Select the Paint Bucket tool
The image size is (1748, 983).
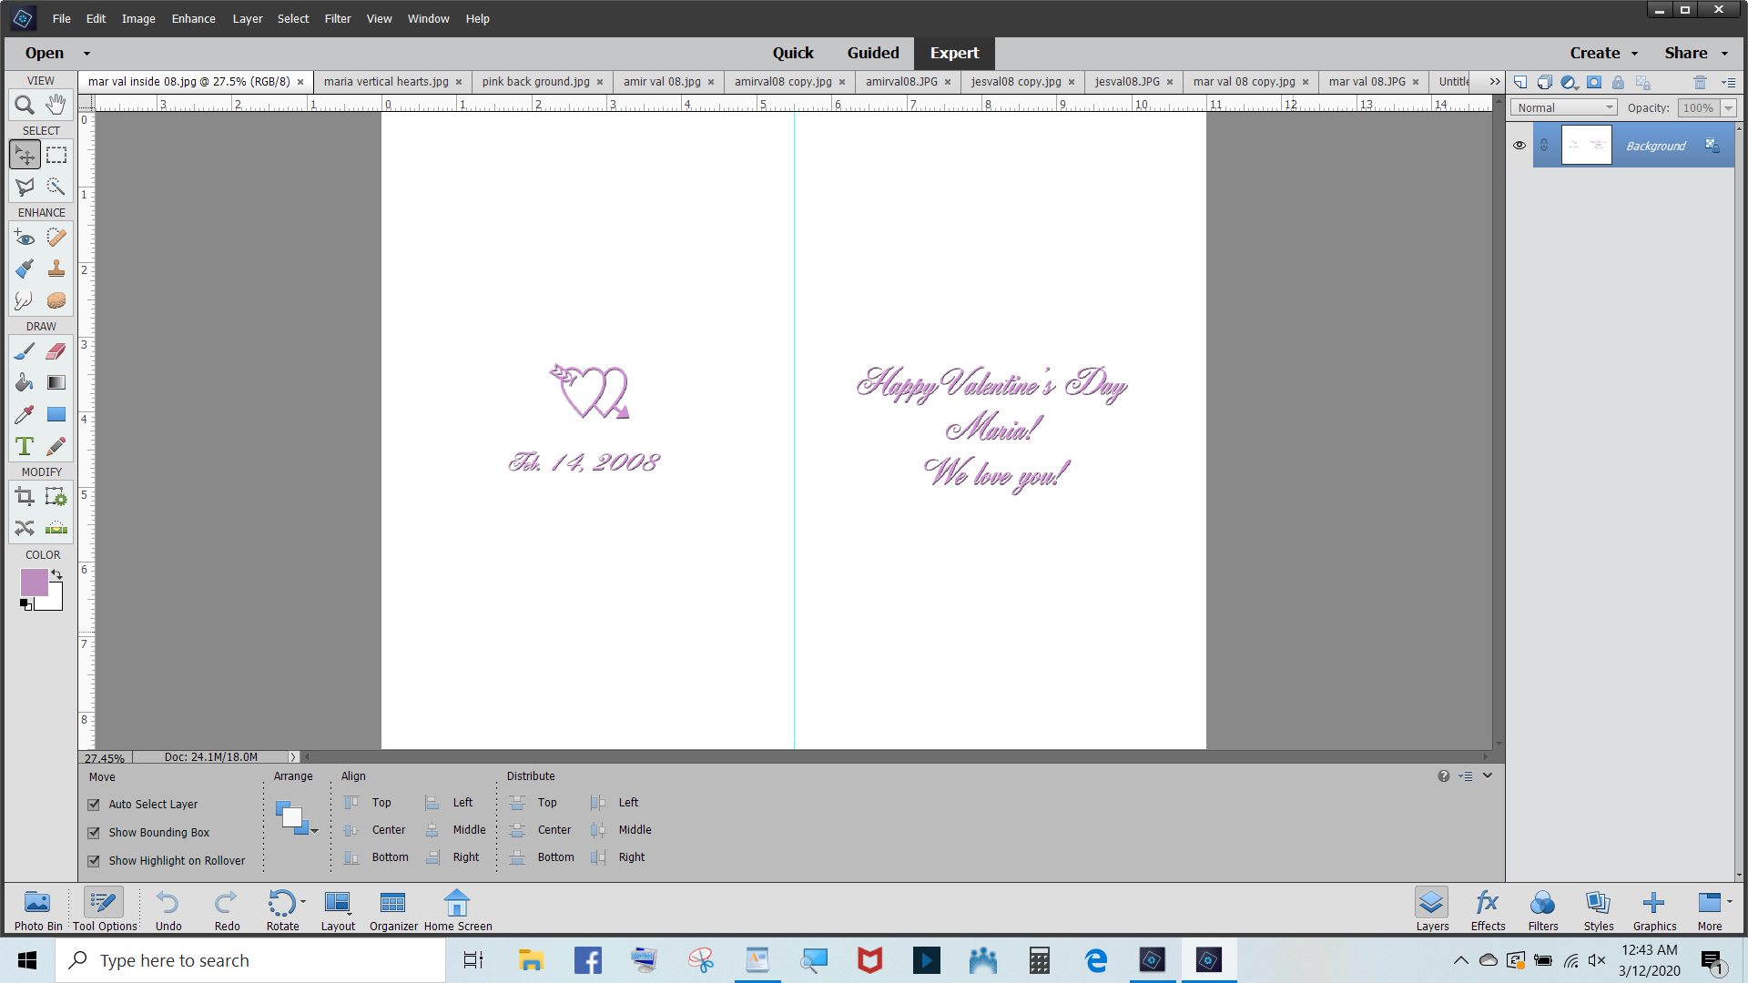pos(25,382)
